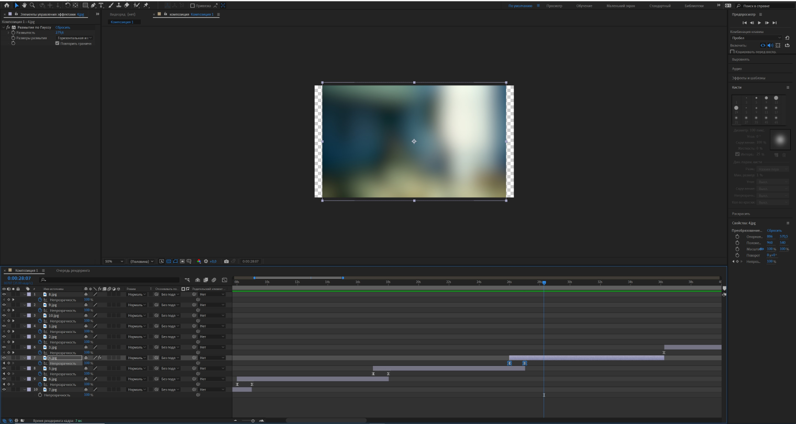Hide the 8.jpg layer with eye toggle
Image resolution: width=796 pixels, height=424 pixels.
[4, 295]
